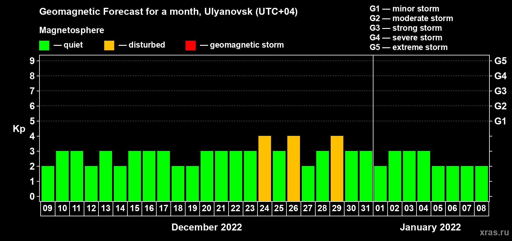
Task: Click the G2 — moderate storm legend line
Action: point(411,18)
